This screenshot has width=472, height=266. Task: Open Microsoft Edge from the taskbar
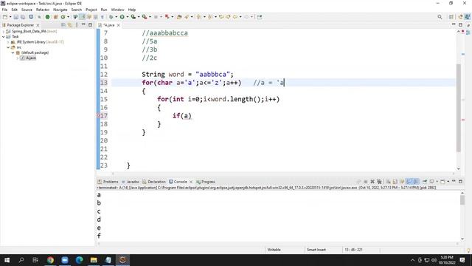click(79, 260)
